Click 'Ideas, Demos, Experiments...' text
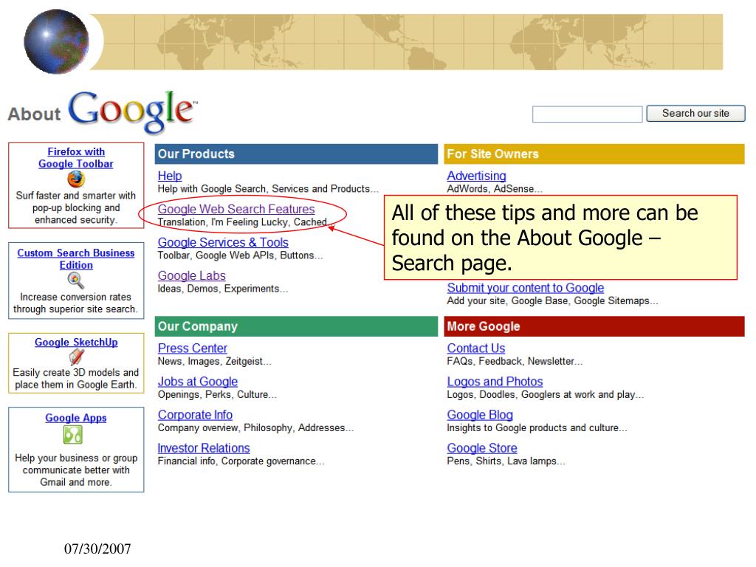This screenshot has width=756, height=567. tap(223, 289)
